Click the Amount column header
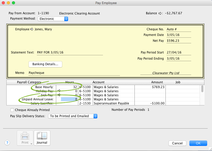 [157, 82]
